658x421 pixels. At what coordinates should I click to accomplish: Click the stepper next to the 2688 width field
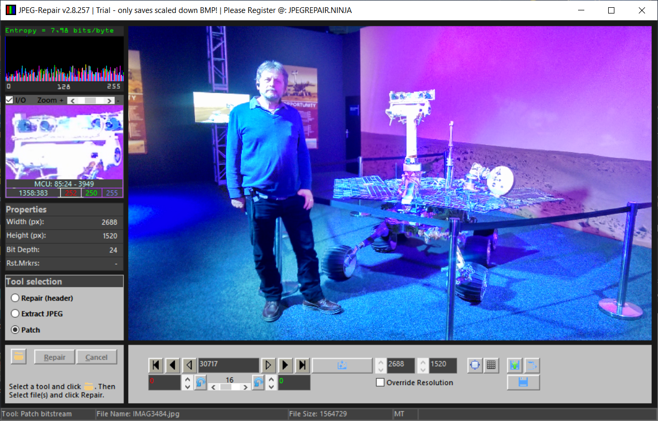[x=380, y=365]
